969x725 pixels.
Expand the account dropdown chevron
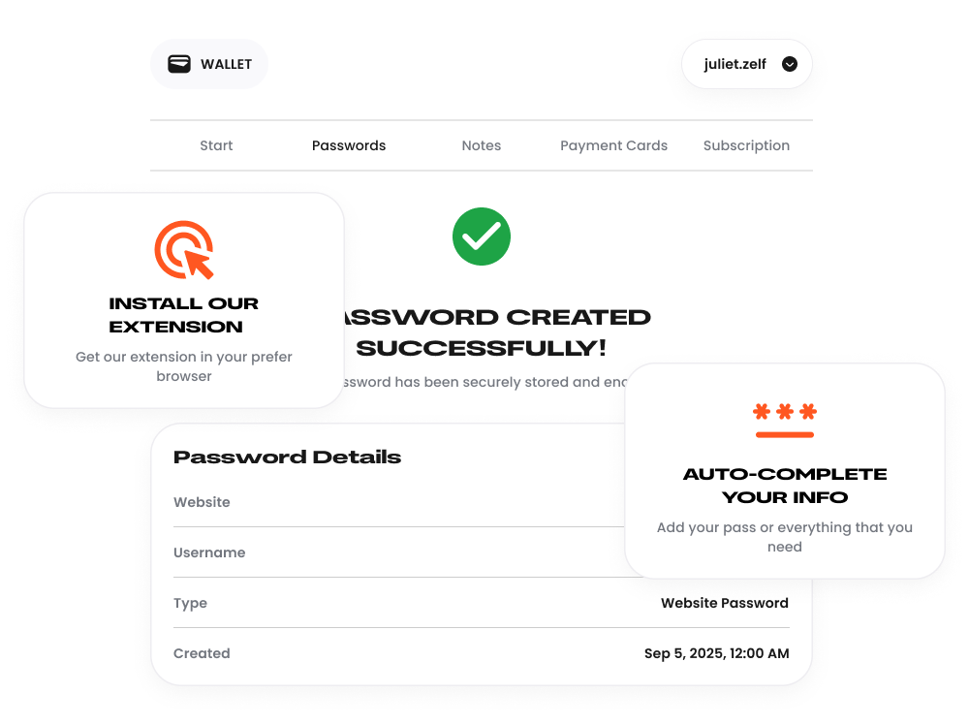point(790,64)
